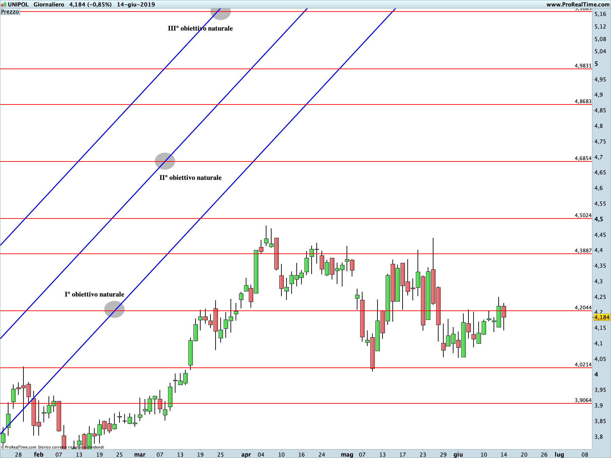Viewport: 611px width, 458px height.
Task: Click the yellow 4,184 current price tag
Action: 602,317
